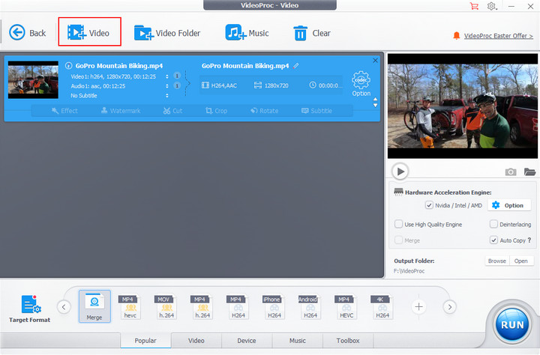Take a snapshot with the camera icon
The width and height of the screenshot is (540, 355).
click(511, 172)
